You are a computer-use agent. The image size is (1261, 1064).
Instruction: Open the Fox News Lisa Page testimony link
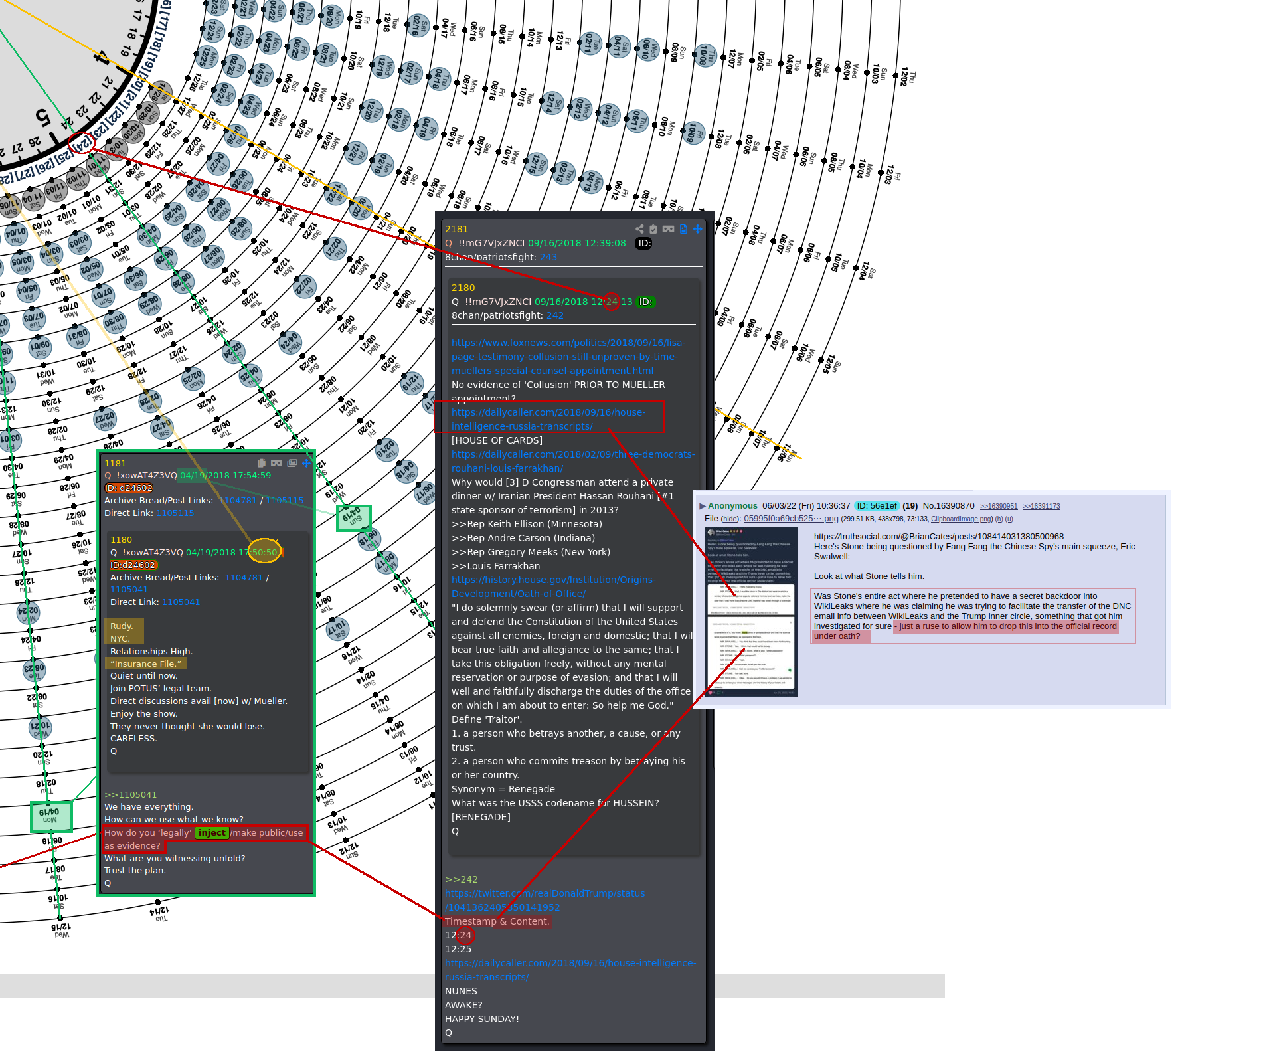click(568, 357)
